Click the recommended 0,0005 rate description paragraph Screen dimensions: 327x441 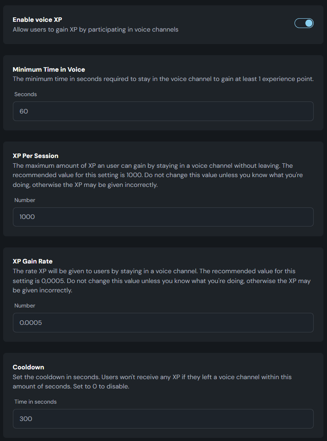point(161,281)
